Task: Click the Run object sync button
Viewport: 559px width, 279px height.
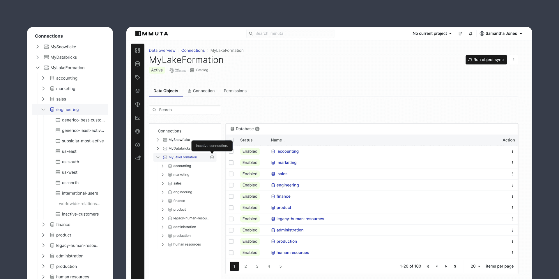Action: [486, 60]
